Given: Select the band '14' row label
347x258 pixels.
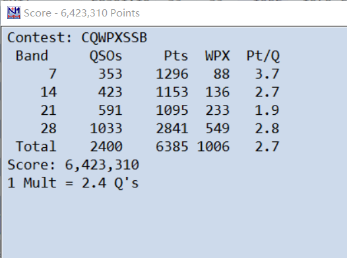Looking at the screenshot, I should pos(48,92).
